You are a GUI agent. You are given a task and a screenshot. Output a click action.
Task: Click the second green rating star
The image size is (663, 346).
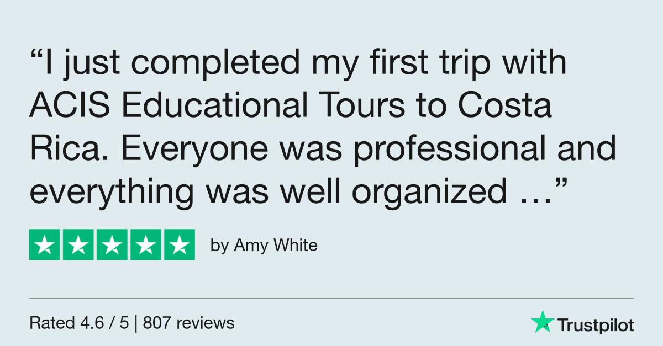pos(78,244)
